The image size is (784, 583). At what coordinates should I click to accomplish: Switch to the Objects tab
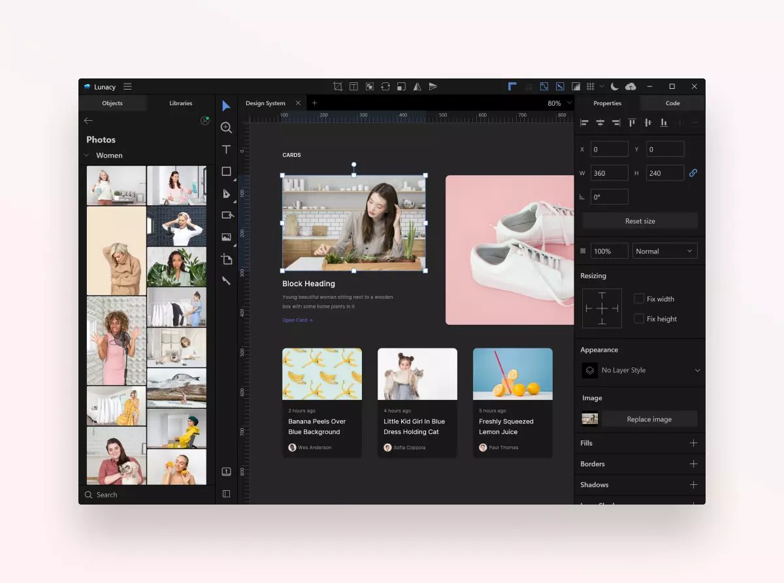pos(112,103)
